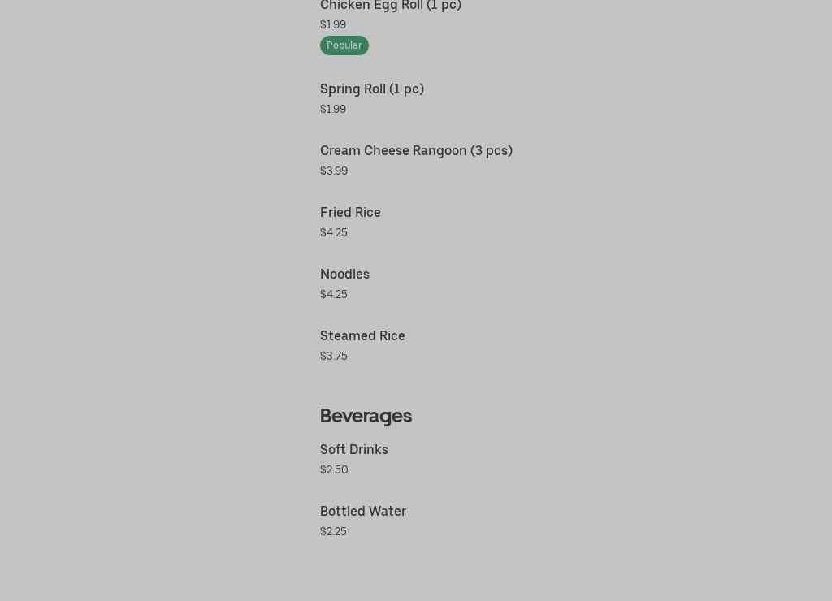832x601 pixels.
Task: Open the Steamed Rice item
Action: 362,336
